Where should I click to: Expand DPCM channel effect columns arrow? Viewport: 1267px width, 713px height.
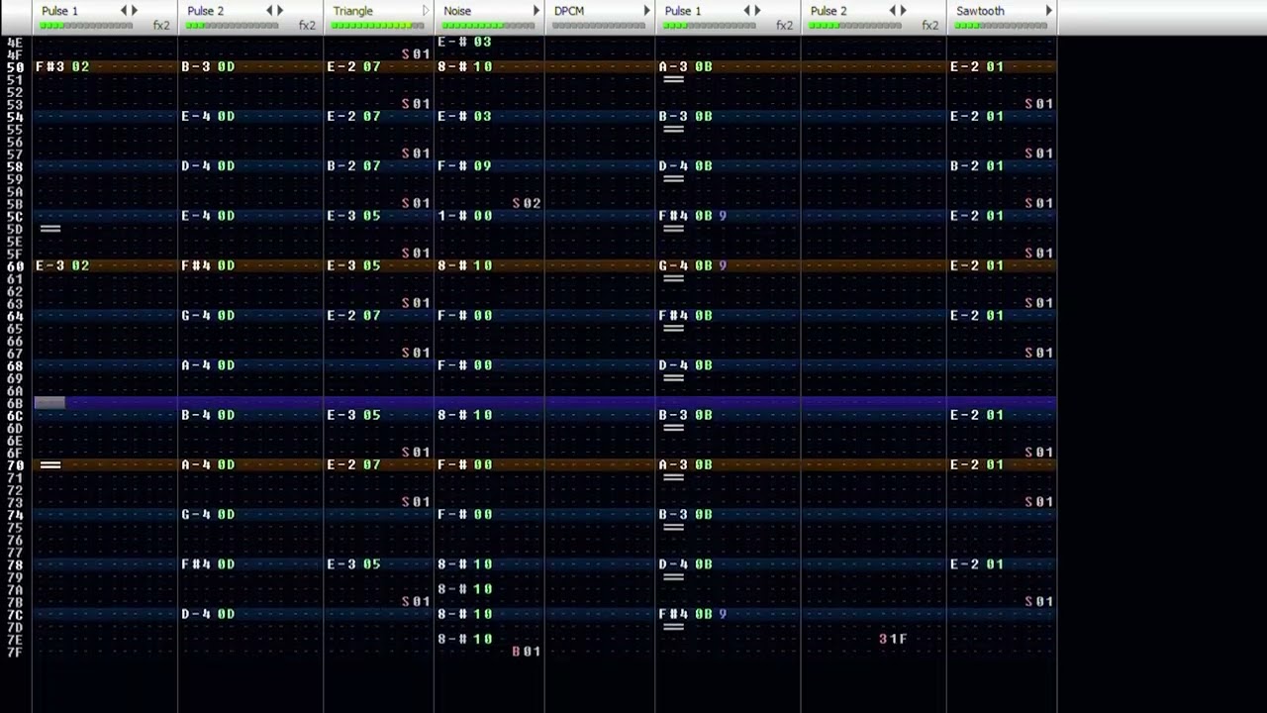point(647,11)
